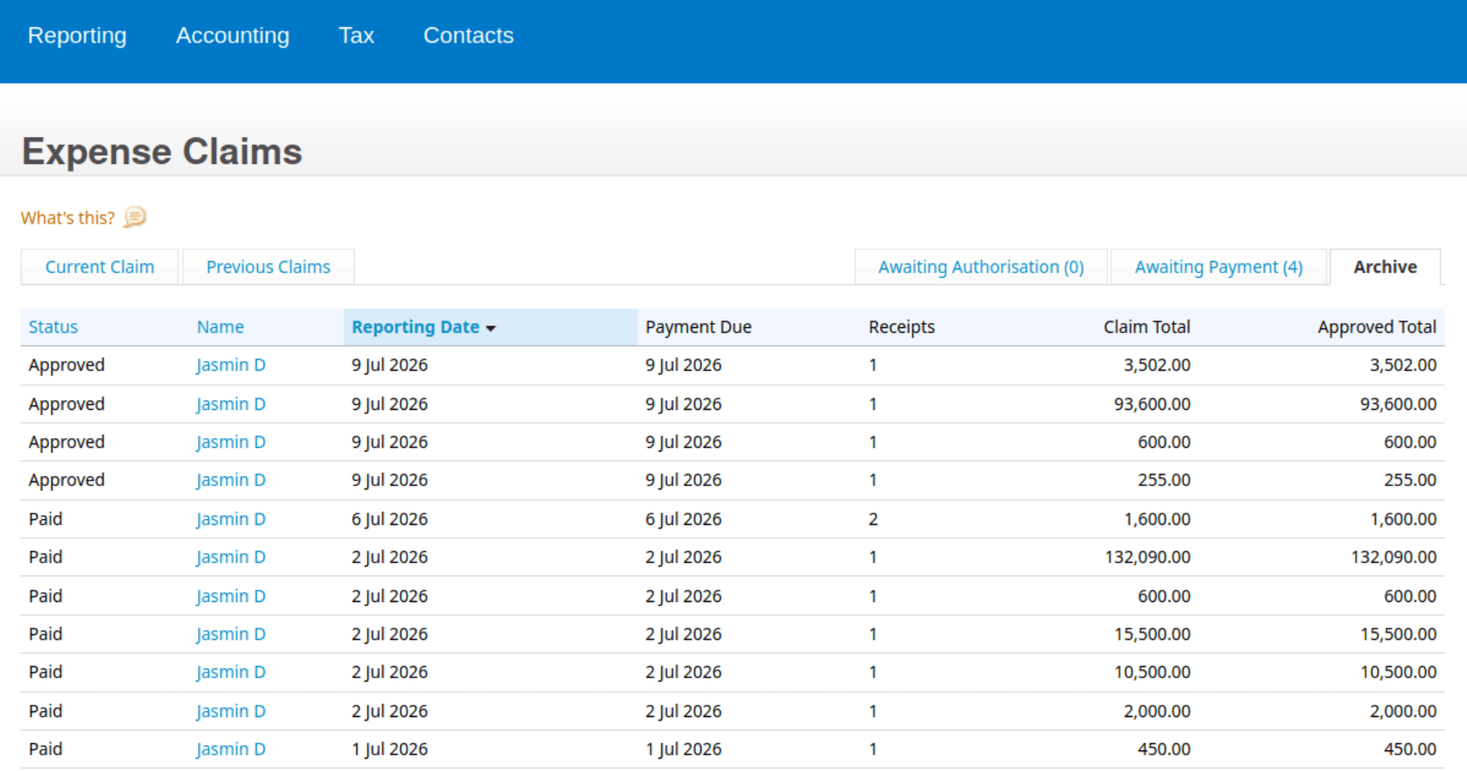
Task: Open Jasmin D claim totaling 450.00
Action: [x=230, y=749]
